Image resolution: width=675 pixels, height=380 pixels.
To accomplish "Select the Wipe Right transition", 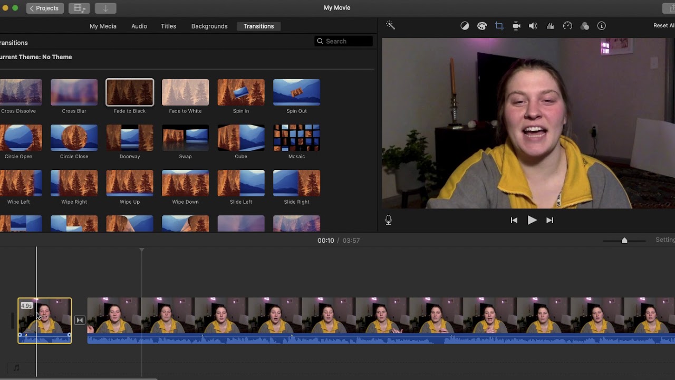I will (x=74, y=183).
